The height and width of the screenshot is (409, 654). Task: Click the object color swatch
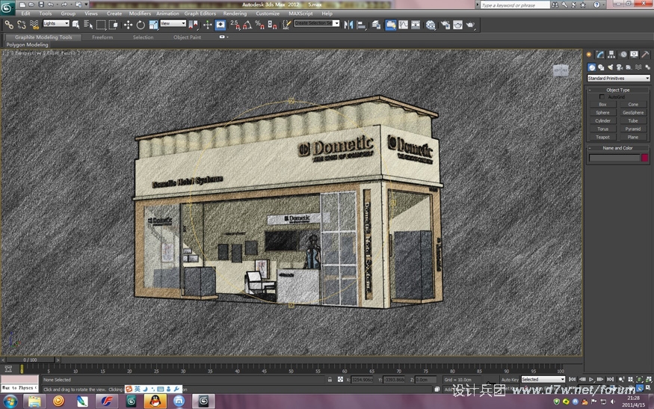click(x=645, y=157)
